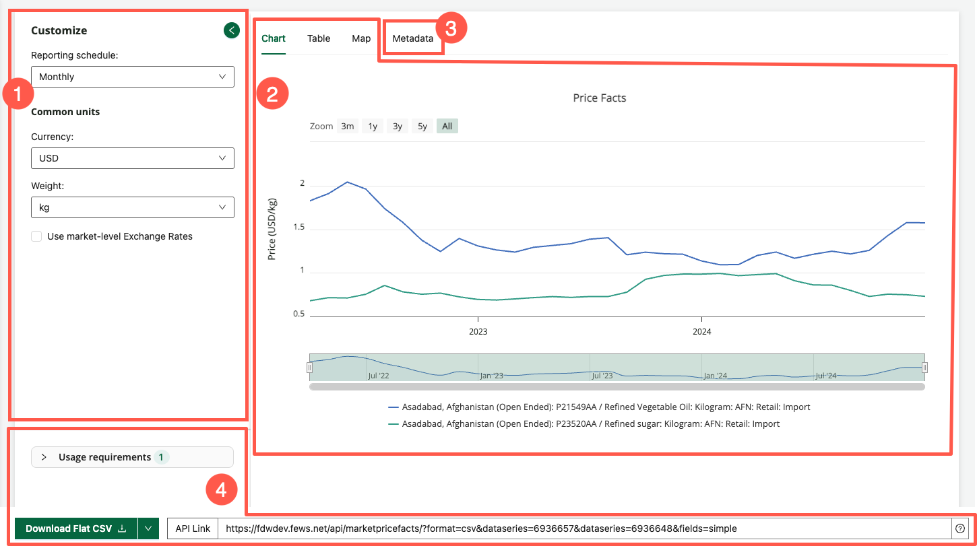Collapse the Customize panel using the chevron icon
977x548 pixels.
pos(231,30)
